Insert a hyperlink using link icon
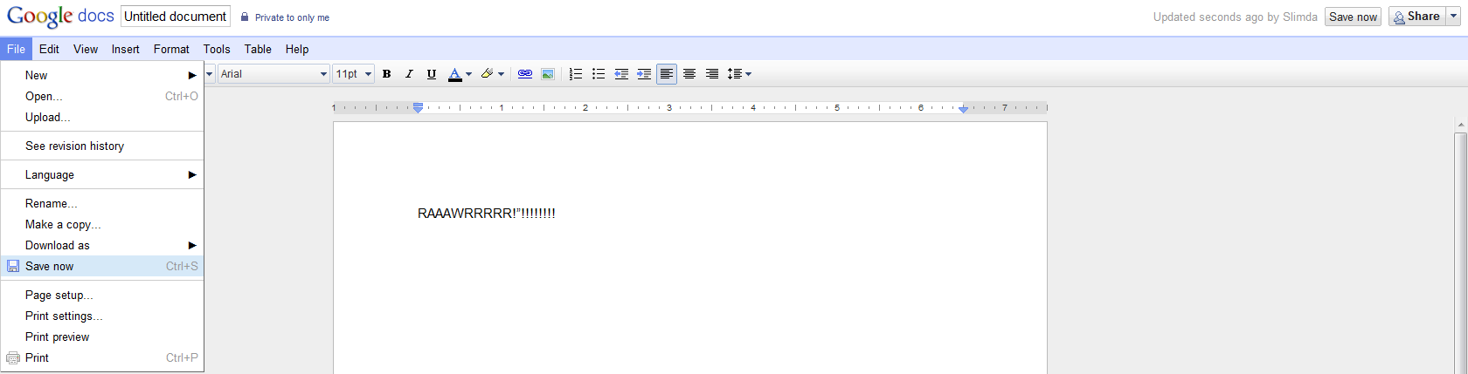 pos(525,74)
